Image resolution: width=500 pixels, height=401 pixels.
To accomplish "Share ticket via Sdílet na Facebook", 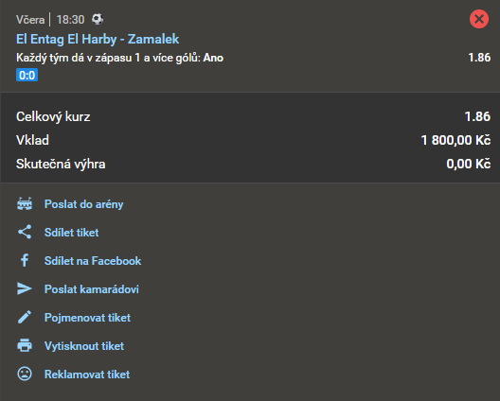I will [93, 261].
